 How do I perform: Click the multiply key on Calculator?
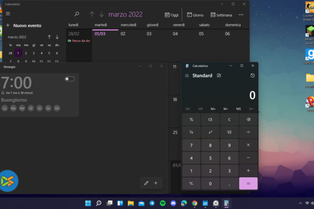(x=248, y=145)
